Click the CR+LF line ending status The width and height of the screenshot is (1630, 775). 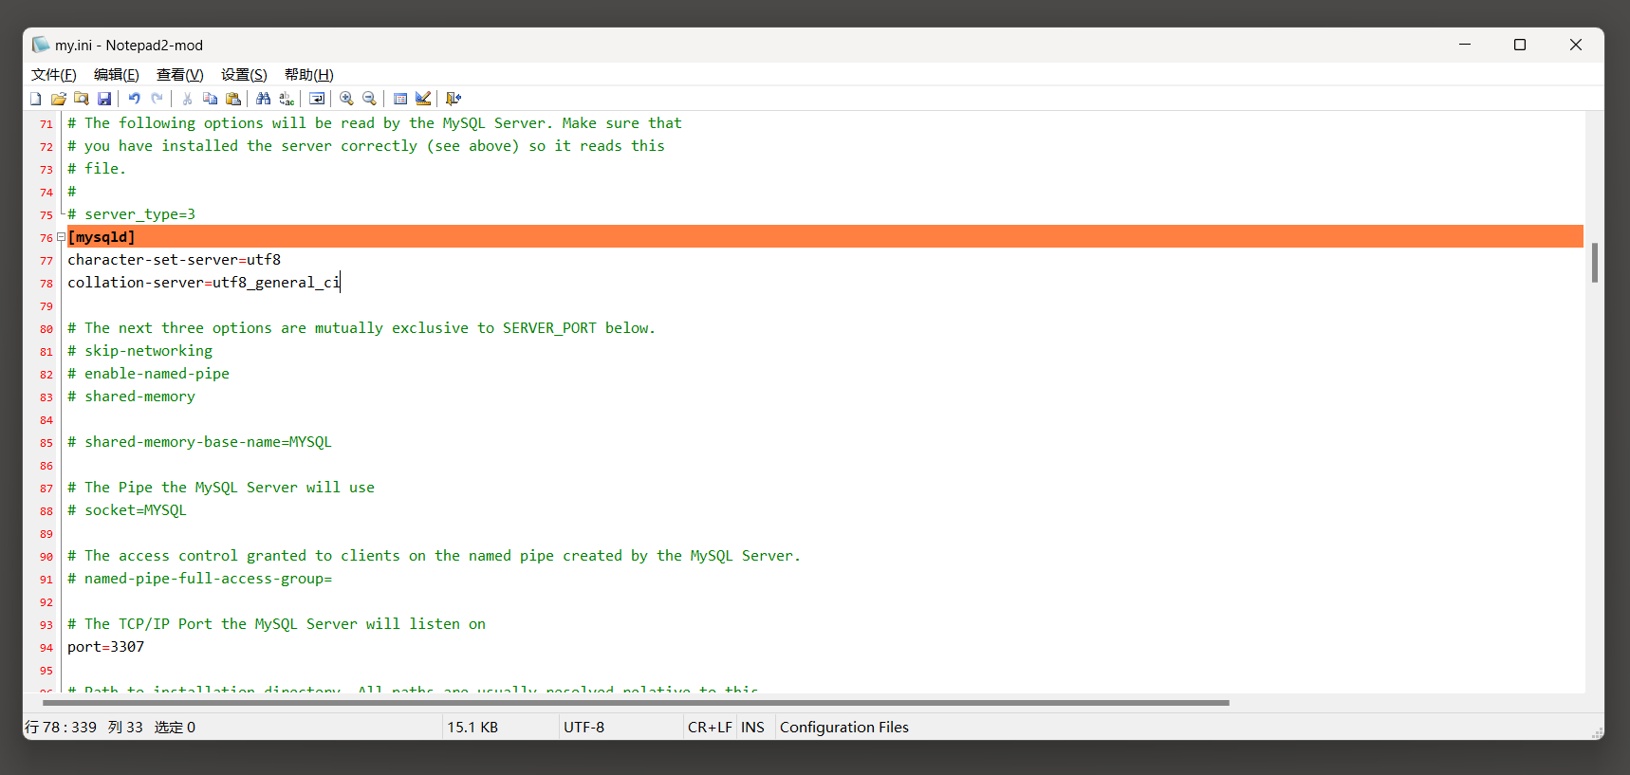click(710, 728)
